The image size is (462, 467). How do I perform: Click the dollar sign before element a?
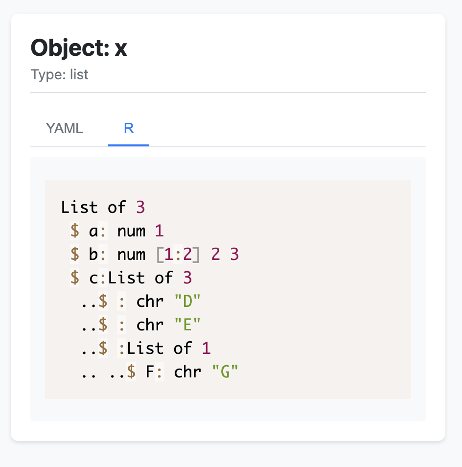coord(75,231)
